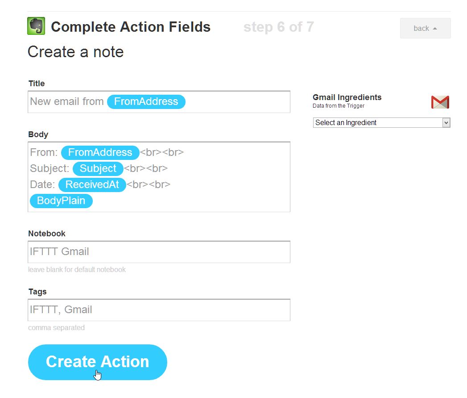Click the Gmail Ingredients heading
The image size is (467, 398).
347,97
